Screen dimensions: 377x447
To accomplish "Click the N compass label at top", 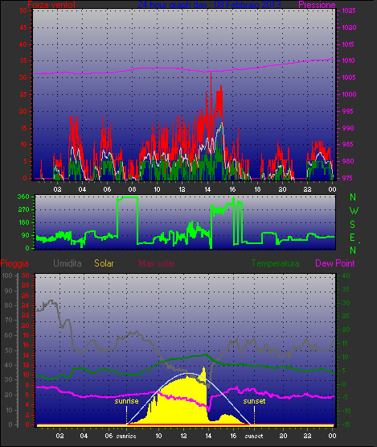I will [x=353, y=197].
